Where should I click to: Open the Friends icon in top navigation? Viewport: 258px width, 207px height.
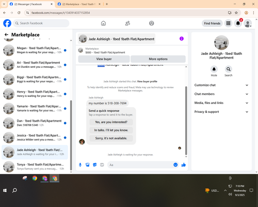127,23
